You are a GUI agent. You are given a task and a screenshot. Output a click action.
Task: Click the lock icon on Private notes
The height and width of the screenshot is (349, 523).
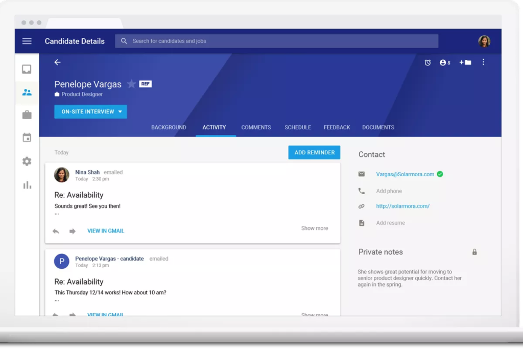pyautogui.click(x=474, y=252)
